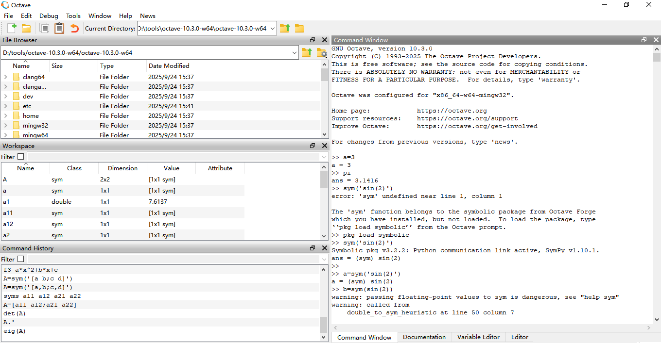This screenshot has width=661, height=343.
Task: Sort Workspace by Class column
Action: (x=74, y=168)
